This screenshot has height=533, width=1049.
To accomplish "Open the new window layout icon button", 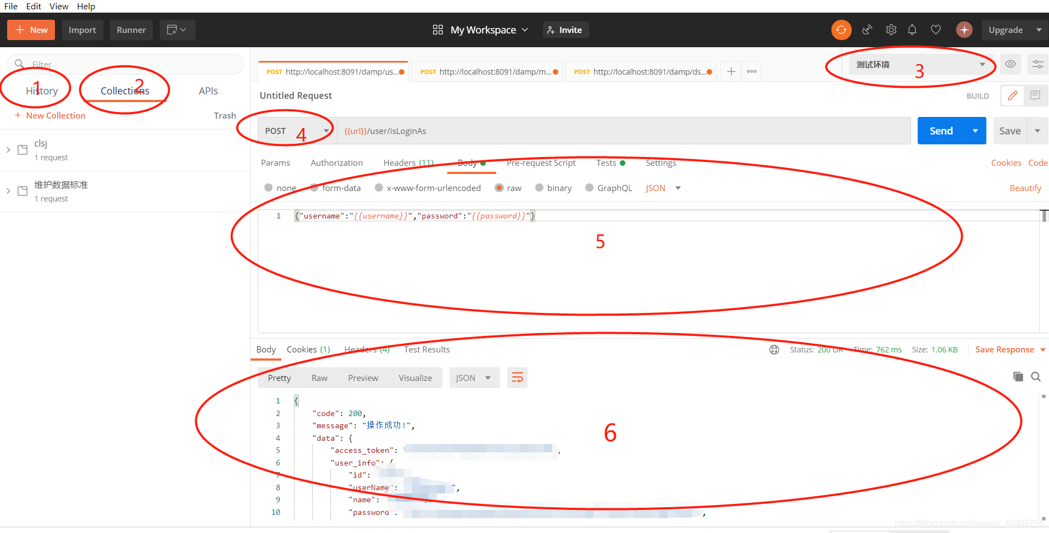I will [x=177, y=30].
